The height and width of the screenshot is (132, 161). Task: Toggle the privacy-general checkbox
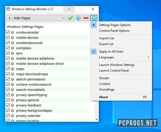[x=8, y=100]
